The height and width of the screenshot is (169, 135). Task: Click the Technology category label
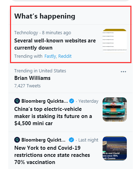coord(26,33)
